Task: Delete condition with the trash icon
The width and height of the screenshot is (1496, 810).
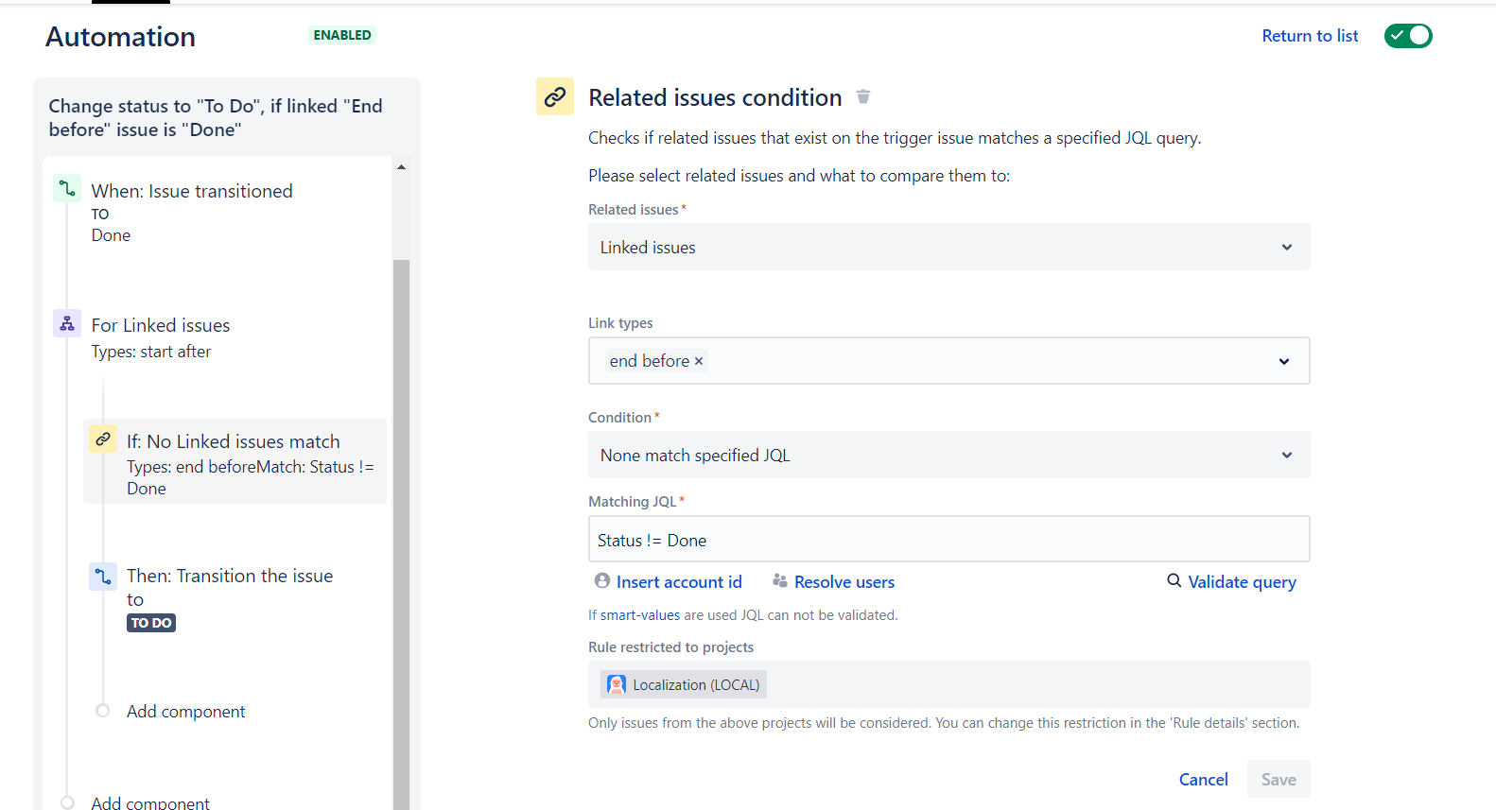Action: (x=862, y=96)
